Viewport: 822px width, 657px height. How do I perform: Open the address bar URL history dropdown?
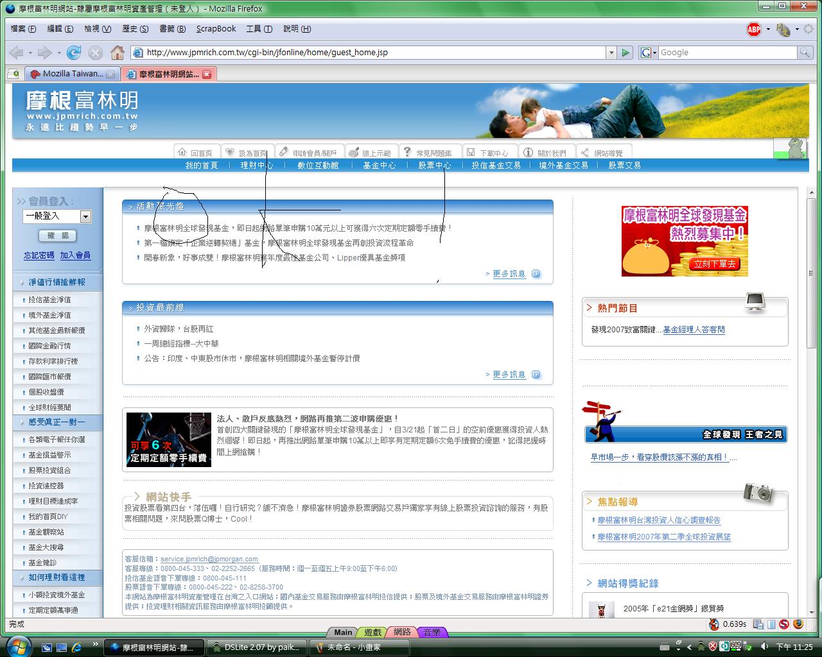[611, 53]
